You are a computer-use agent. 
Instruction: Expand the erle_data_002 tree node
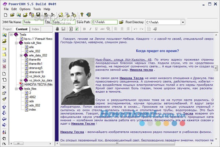21,55
